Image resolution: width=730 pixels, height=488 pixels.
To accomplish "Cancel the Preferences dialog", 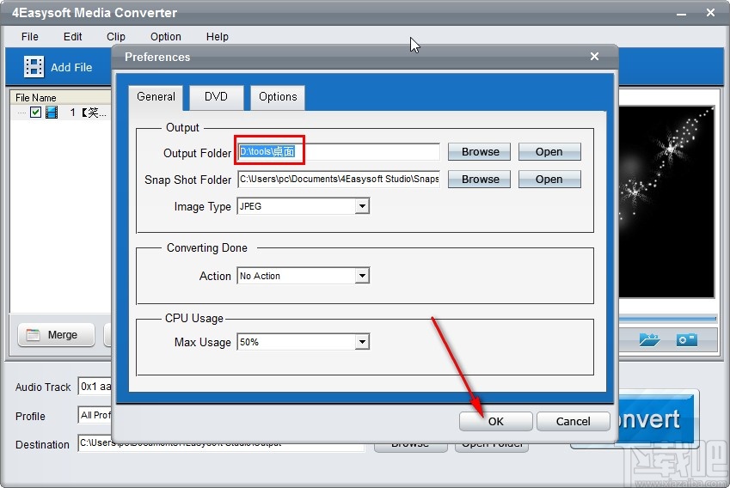I will click(574, 422).
